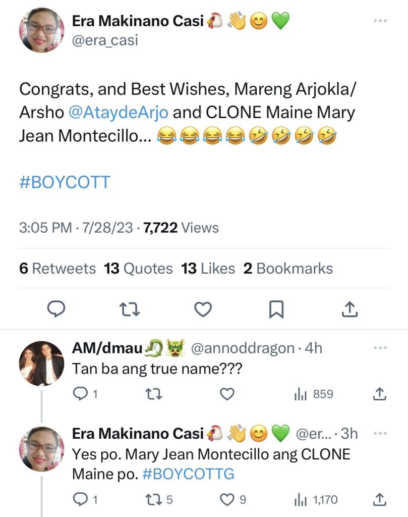Screen dimensions: 408x517
Task: Open more options on annoddragon's reply
Action: click(x=379, y=348)
